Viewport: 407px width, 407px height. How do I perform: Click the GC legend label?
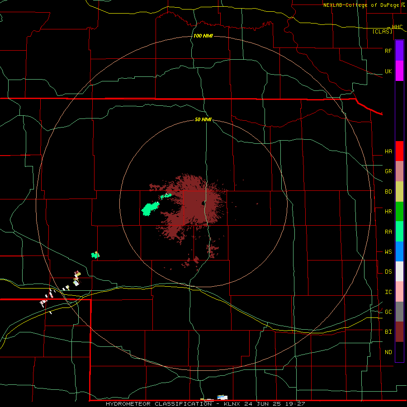click(388, 312)
